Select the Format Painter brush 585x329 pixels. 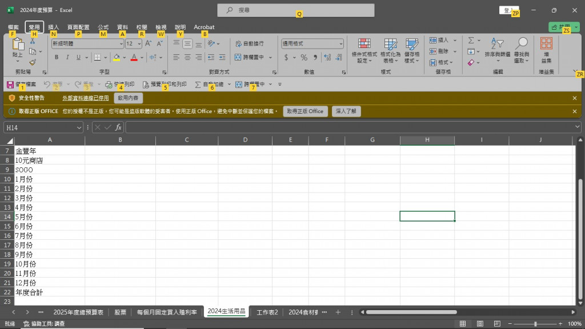[x=33, y=62]
